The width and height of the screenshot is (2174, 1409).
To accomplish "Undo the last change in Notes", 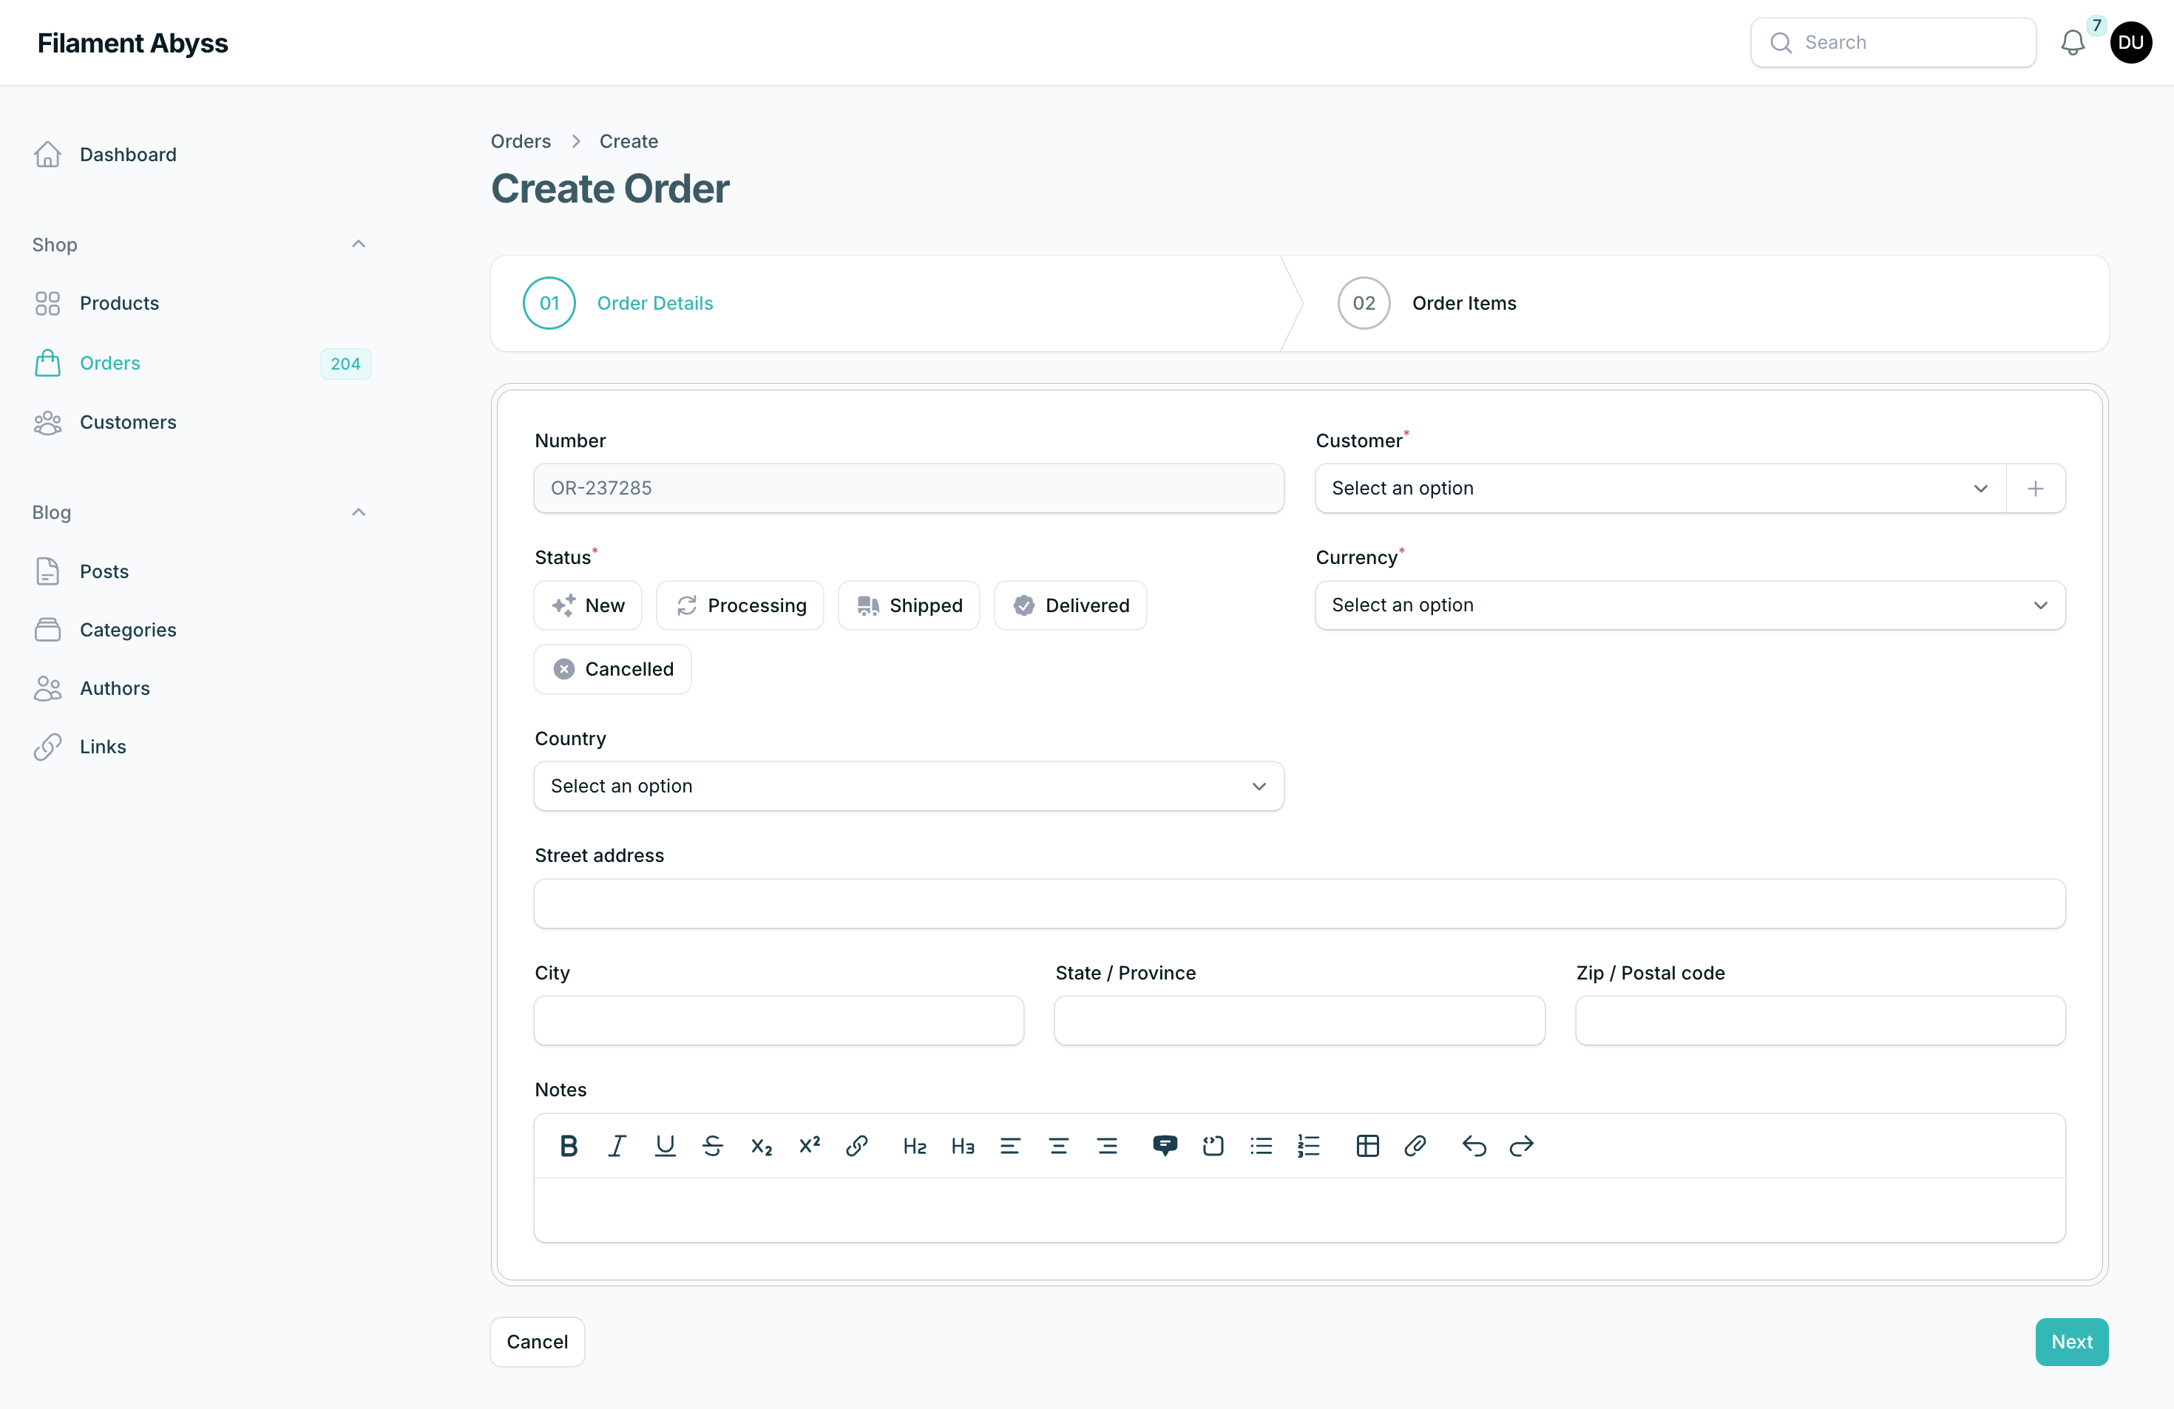I will tap(1474, 1146).
